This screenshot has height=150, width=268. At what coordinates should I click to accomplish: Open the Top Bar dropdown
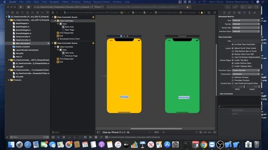[x=246, y=24]
